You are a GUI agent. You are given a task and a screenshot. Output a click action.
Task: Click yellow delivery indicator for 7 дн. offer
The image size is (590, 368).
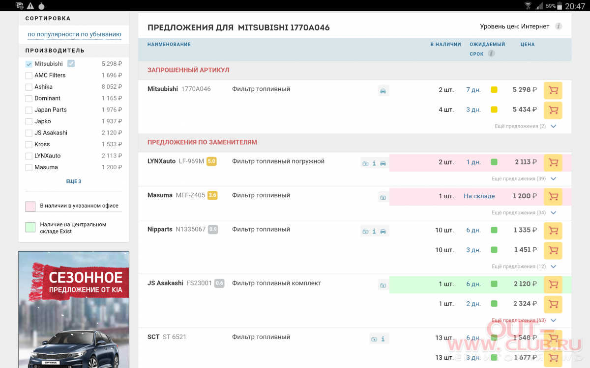494,90
